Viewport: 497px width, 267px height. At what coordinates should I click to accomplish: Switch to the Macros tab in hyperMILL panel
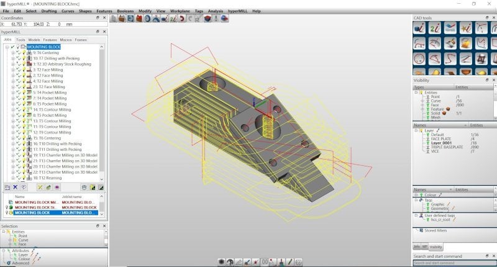[x=66, y=40]
